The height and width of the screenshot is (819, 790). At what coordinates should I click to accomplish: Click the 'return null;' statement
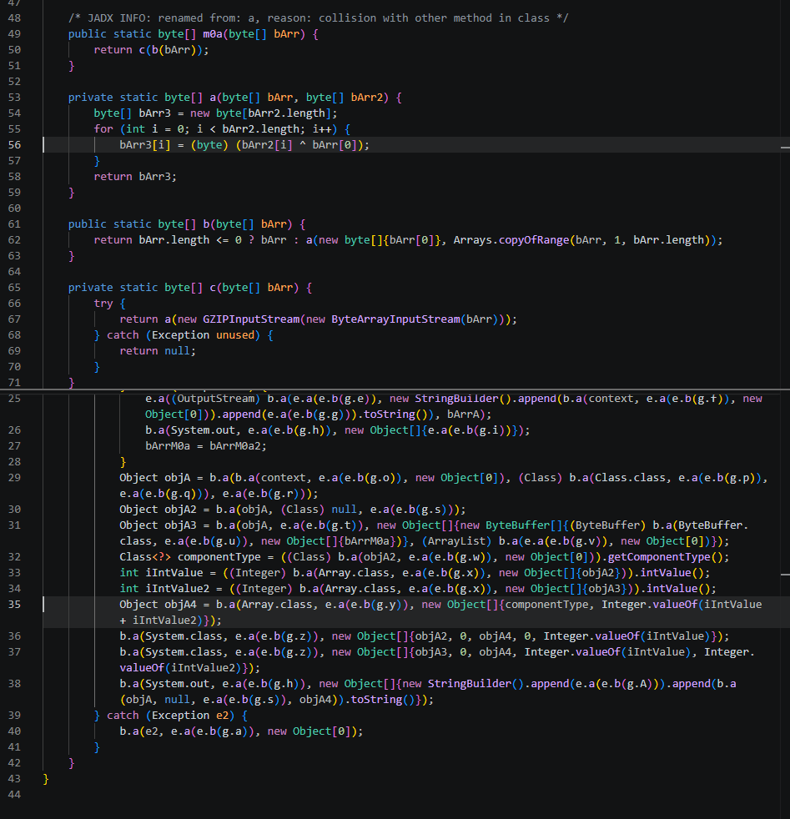[158, 351]
